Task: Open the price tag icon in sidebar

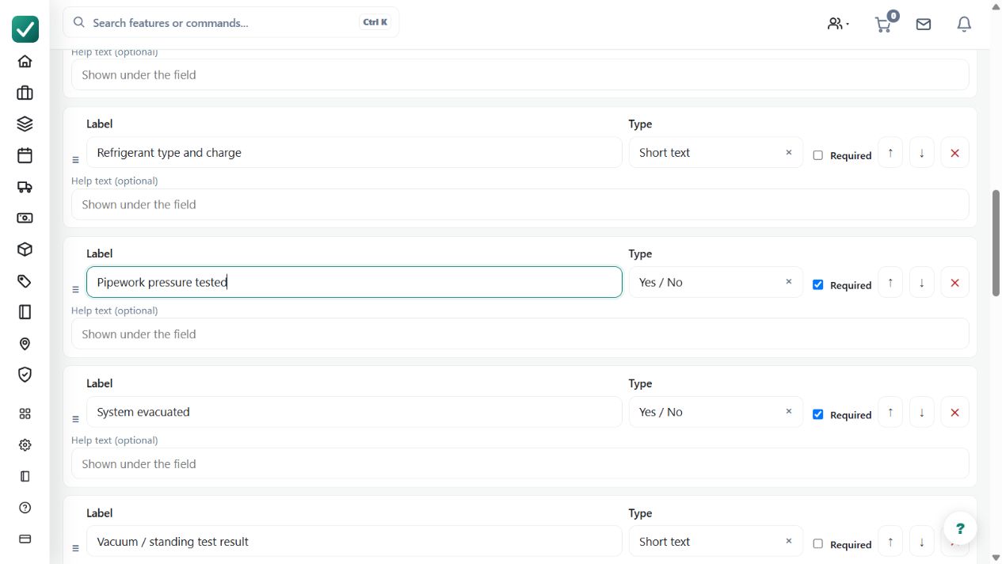Action: coord(25,280)
